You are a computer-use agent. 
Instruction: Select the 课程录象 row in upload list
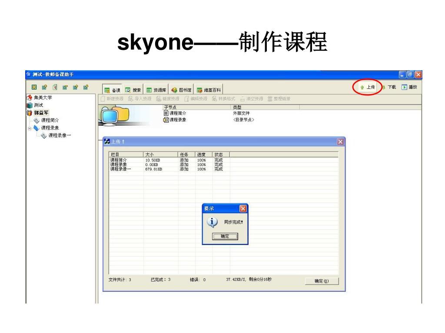pos(223,165)
